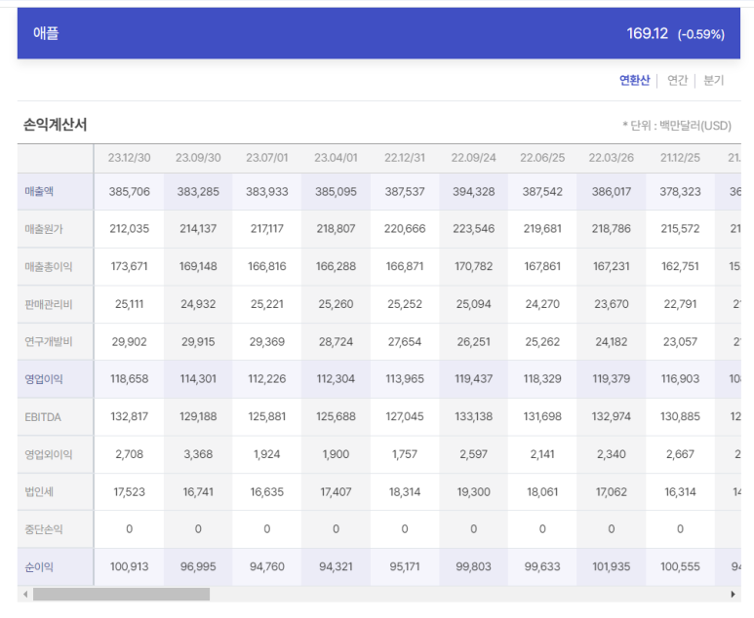Viewport: 754px width, 618px height.
Task: Click the unit note 백만달러(USD)
Action: click(x=695, y=126)
